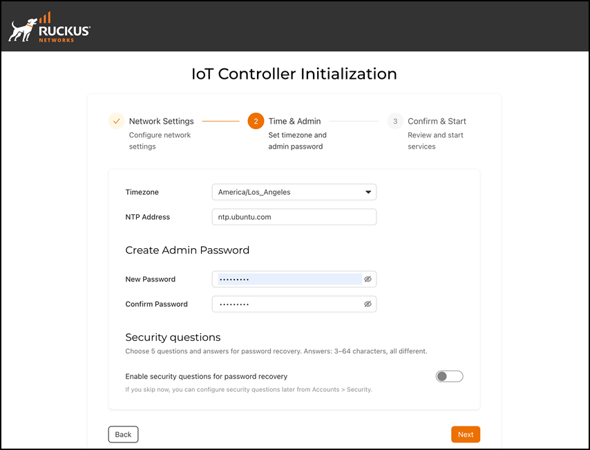Viewport: 590px width, 450px height.
Task: Show the Confirm Password using eye icon
Action: click(368, 304)
